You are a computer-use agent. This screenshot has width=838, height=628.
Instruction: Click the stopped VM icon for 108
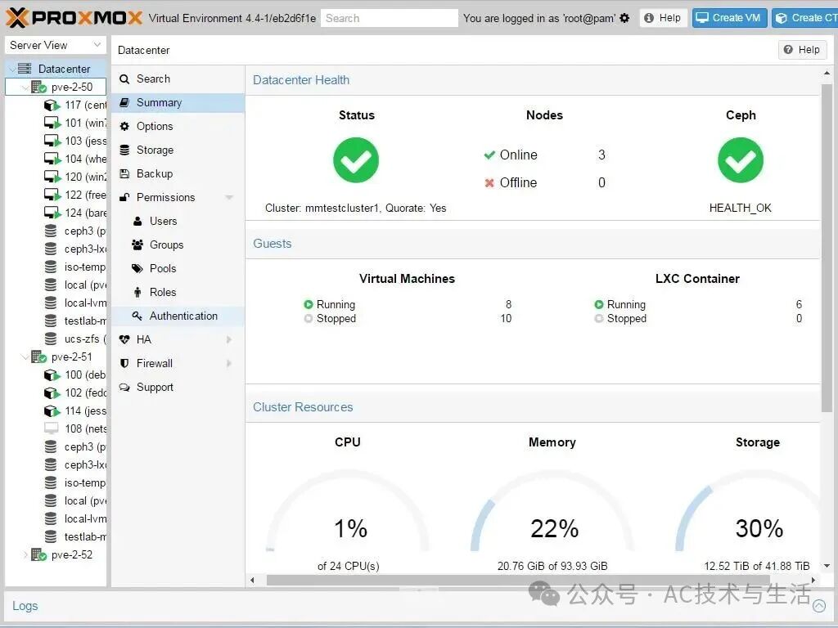(x=52, y=428)
